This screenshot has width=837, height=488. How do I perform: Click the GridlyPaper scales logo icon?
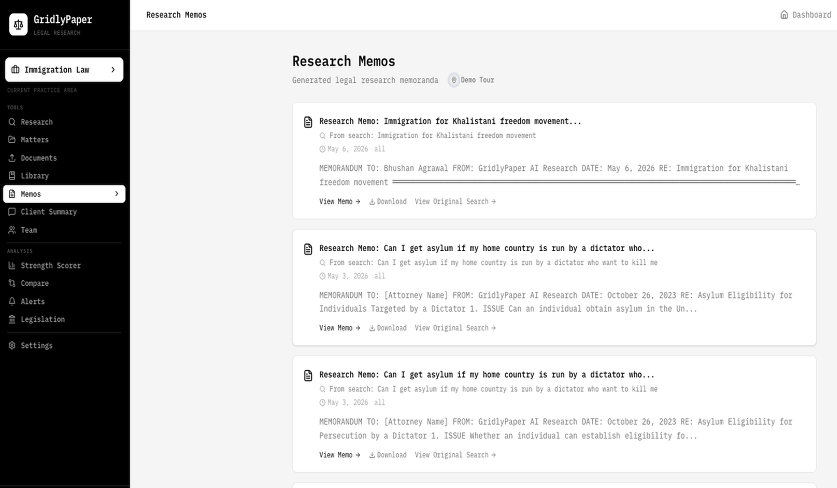point(18,24)
